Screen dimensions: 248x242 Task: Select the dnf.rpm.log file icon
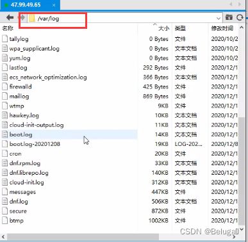click(x=4, y=163)
